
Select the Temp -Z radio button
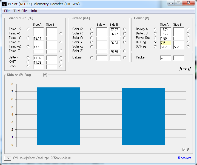pos(61,51)
